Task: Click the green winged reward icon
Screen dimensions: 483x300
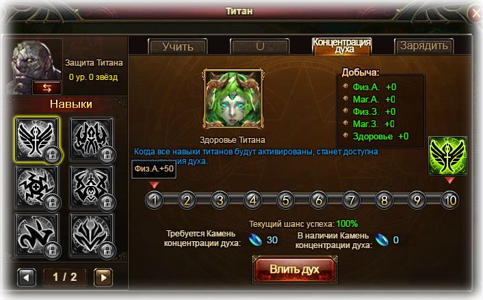Action: [448, 156]
